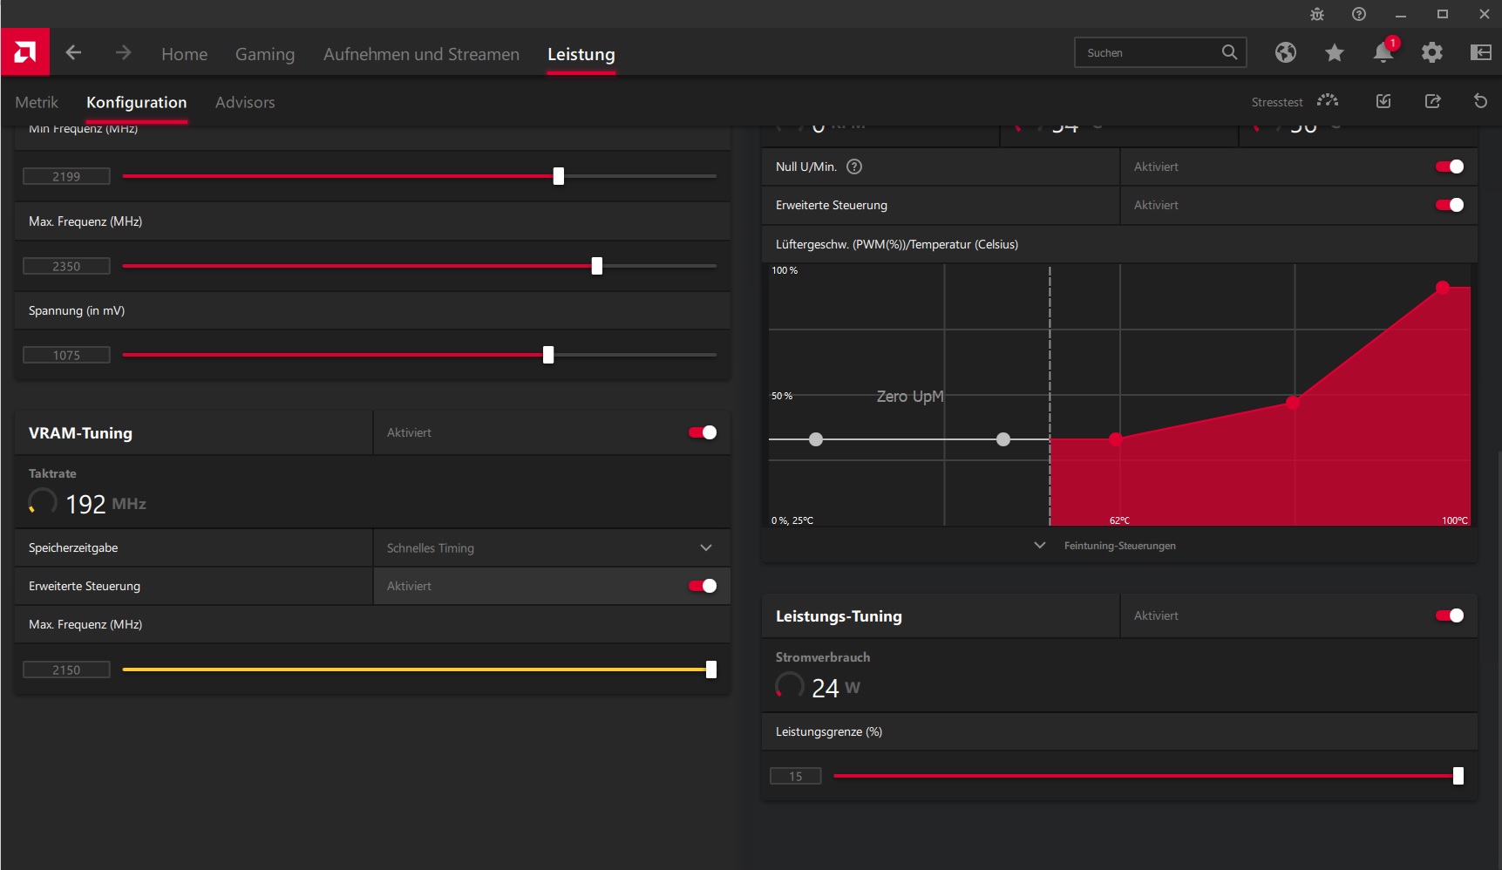1502x870 pixels.
Task: Toggle fan Erweiterte Steuerung switch
Action: click(x=1450, y=205)
